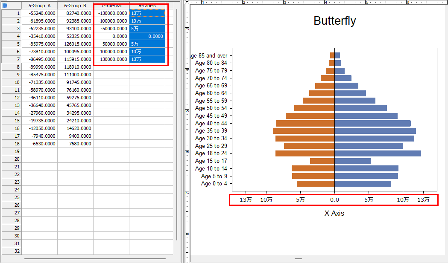Viewport: 448px width, 263px height.
Task: Click the worksheet horizontal scrollbar
Action: coord(95,258)
